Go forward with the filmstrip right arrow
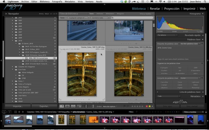This screenshot has height=130, width=209. point(23,112)
